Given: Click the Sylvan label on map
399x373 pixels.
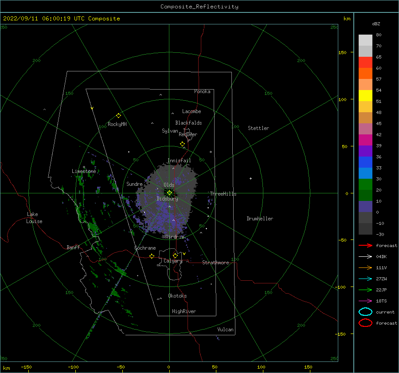Looking at the screenshot, I should click(x=170, y=131).
